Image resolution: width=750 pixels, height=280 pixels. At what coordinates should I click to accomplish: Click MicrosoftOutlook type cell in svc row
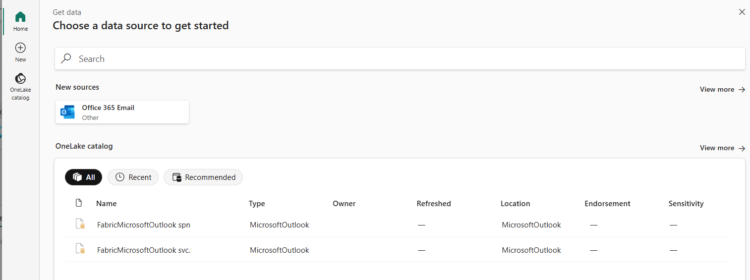(x=280, y=250)
